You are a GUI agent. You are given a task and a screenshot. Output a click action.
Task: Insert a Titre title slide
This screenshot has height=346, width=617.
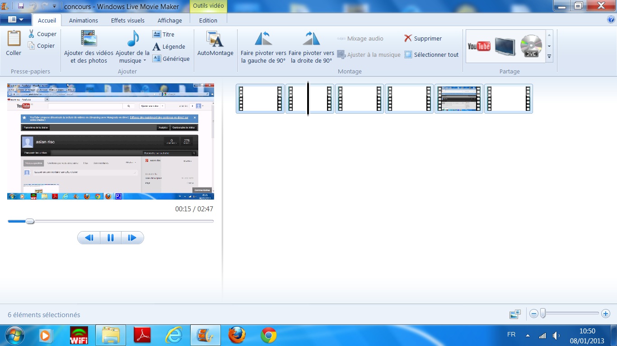pyautogui.click(x=164, y=34)
